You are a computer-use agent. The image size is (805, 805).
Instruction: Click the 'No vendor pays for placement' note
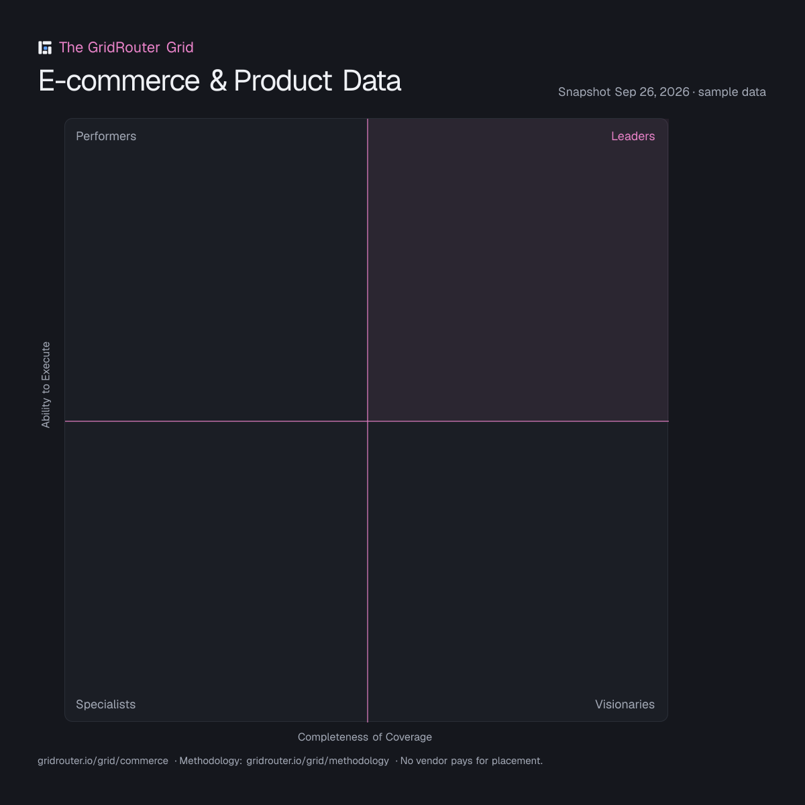pyautogui.click(x=472, y=761)
